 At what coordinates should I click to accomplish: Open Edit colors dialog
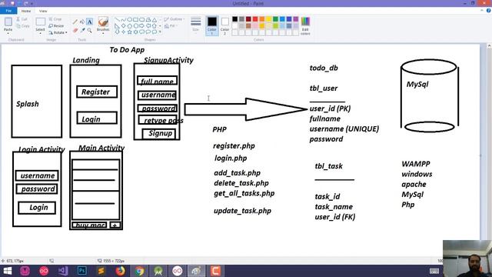coord(305,25)
